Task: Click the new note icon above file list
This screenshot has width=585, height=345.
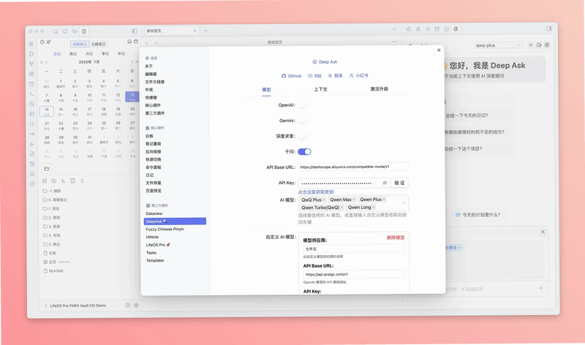Action: [x=45, y=181]
